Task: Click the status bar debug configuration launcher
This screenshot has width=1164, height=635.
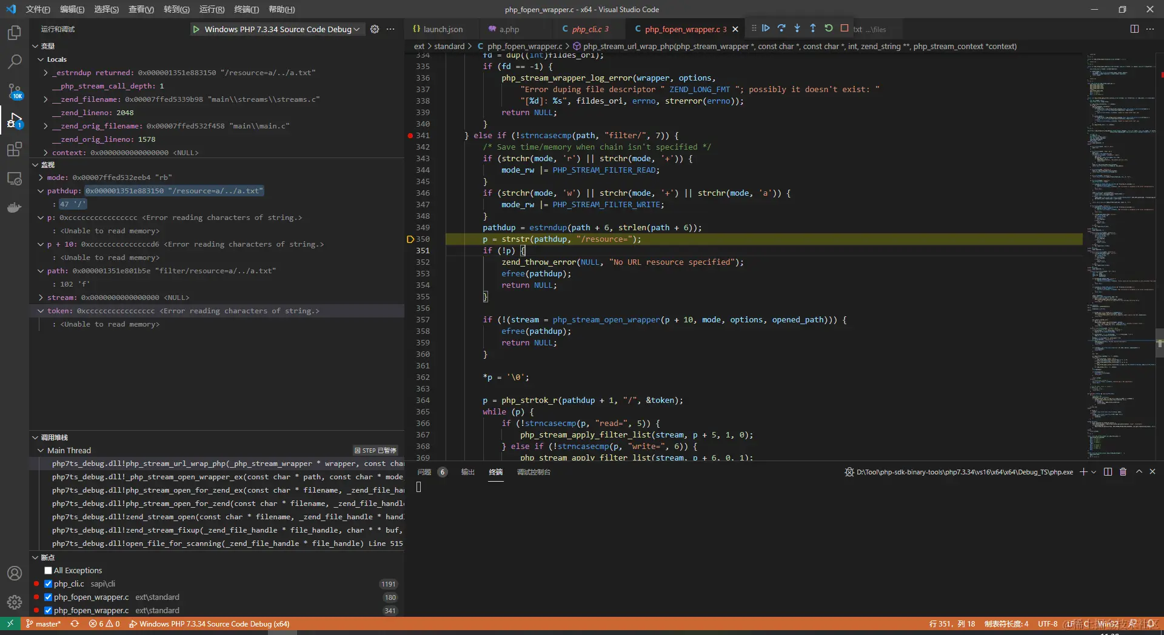Action: (209, 623)
